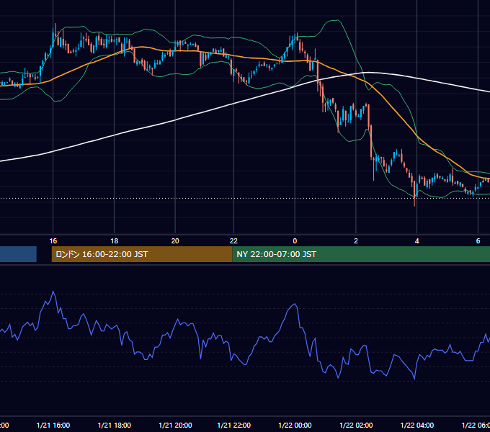Click the 0 hour label on price chart axis
Image resolution: width=490 pixels, height=432 pixels.
(295, 240)
